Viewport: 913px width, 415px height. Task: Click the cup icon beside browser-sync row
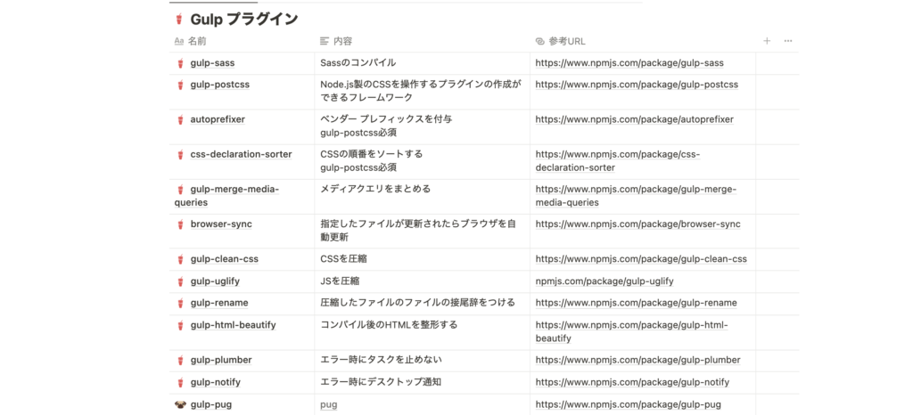(180, 224)
